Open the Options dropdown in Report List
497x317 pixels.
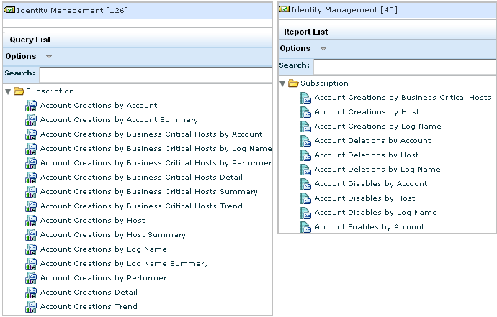pos(323,49)
